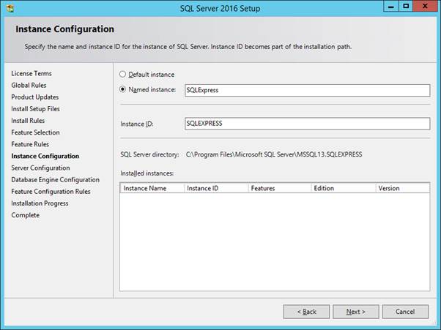This screenshot has height=330, width=441.
Task: Sort by Instance ID column header
Action: click(216, 188)
